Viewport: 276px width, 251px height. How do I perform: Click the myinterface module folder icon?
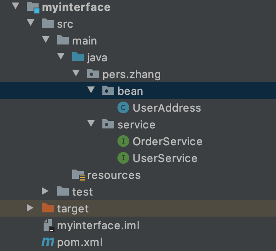[33, 8]
